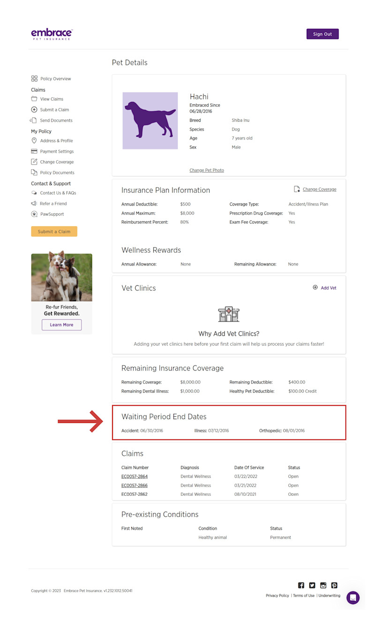The height and width of the screenshot is (625, 377).
Task: Open PawSupport in the sidebar
Action: pos(52,214)
